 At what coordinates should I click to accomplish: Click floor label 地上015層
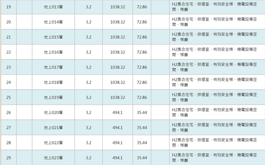[x=53, y=37]
